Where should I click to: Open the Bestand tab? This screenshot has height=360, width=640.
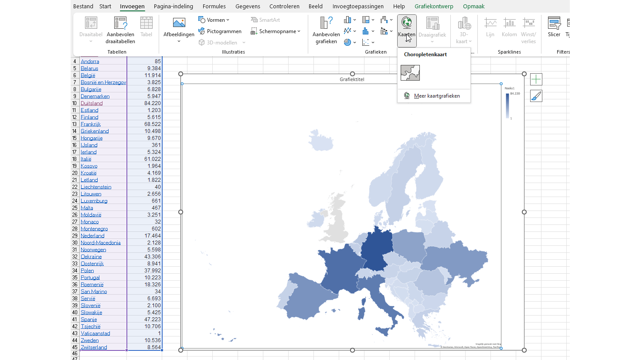pyautogui.click(x=83, y=6)
